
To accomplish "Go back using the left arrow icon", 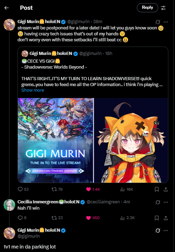I will click(6, 8).
